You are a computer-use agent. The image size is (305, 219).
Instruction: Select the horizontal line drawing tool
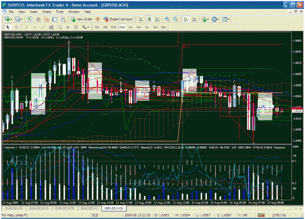pos(35,27)
